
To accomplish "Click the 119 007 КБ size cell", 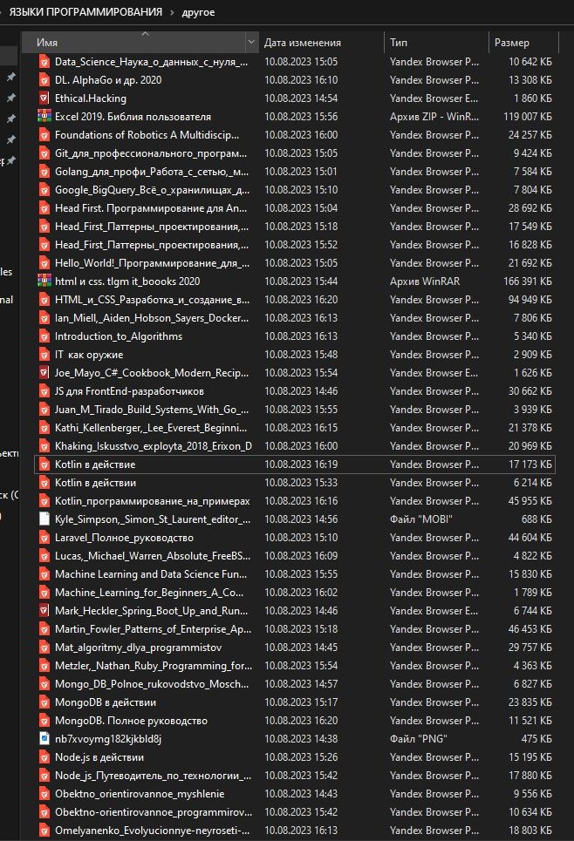I will (527, 117).
